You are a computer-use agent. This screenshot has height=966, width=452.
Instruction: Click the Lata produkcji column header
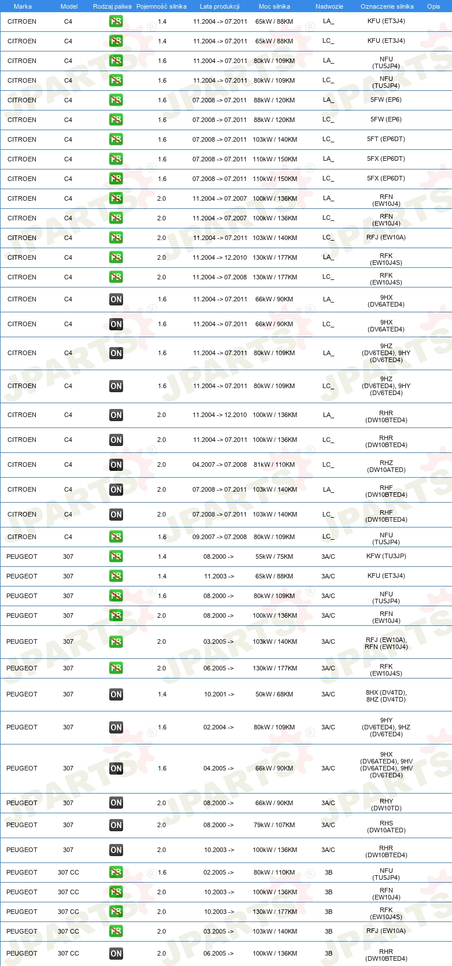220,6
